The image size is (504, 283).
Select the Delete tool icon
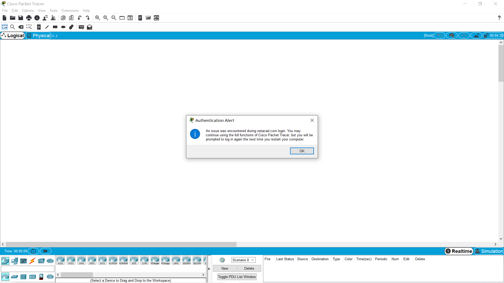click(21, 27)
